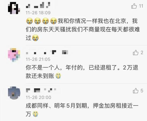Select the third commenter's blurred username
Image resolution: width=147 pixels, height=121 pixels.
(x=41, y=90)
